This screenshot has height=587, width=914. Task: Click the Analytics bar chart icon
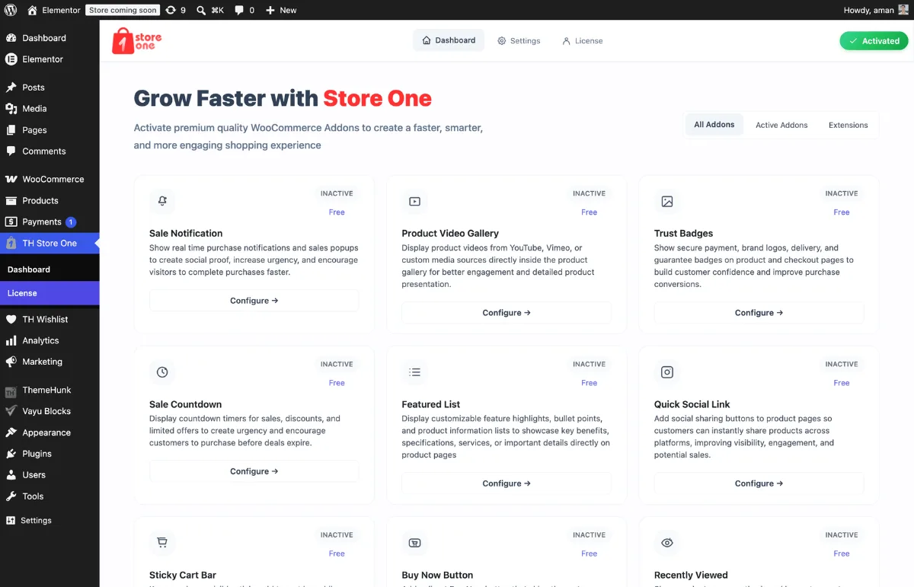tap(11, 341)
